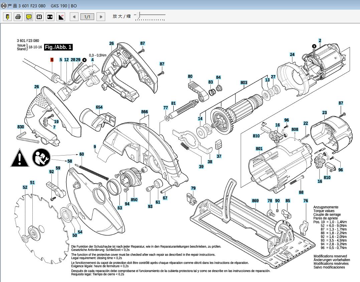The height and width of the screenshot is (282, 360).
Task: Select part number 19 label
Action: click(x=56, y=121)
